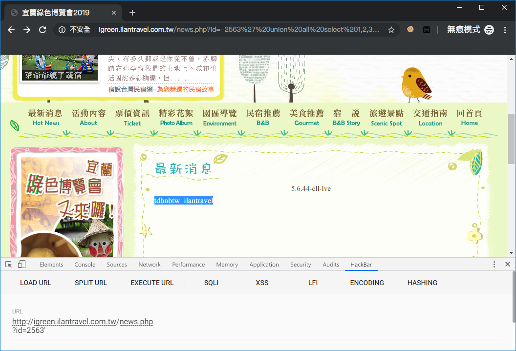Close the 宜蘭綠色博覽會2019 tab
Image resolution: width=516 pixels, height=351 pixels.
point(113,13)
